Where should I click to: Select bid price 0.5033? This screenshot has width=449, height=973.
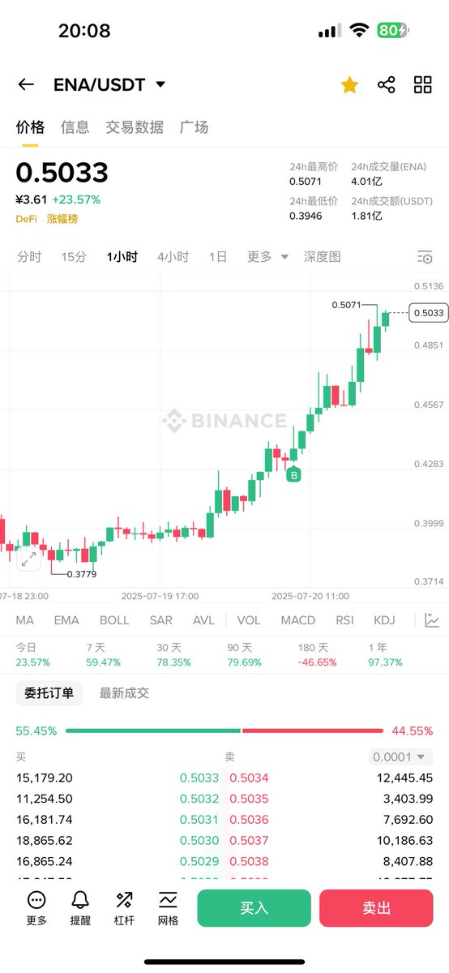(x=199, y=778)
